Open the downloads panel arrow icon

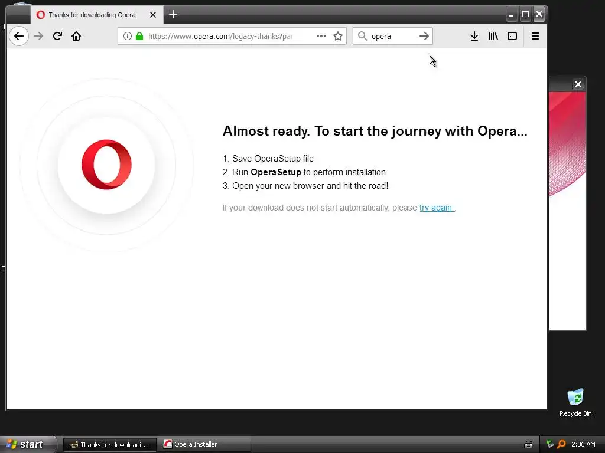[x=474, y=36]
